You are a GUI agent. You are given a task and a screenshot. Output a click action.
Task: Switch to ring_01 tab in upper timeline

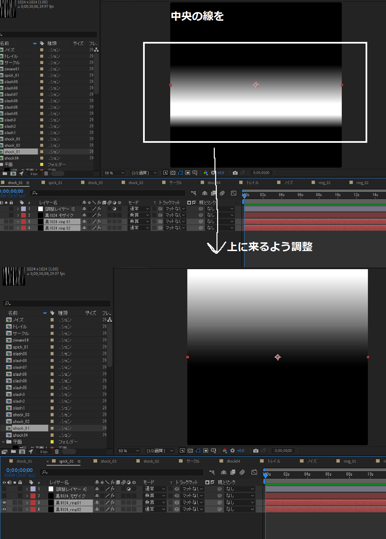[x=324, y=183]
